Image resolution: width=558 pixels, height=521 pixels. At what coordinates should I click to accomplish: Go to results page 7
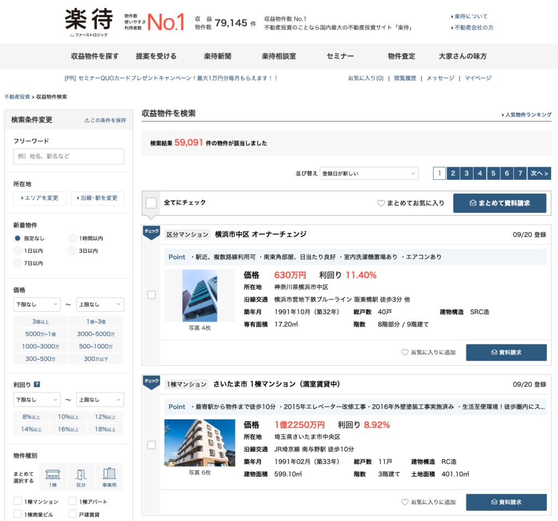tap(520, 173)
